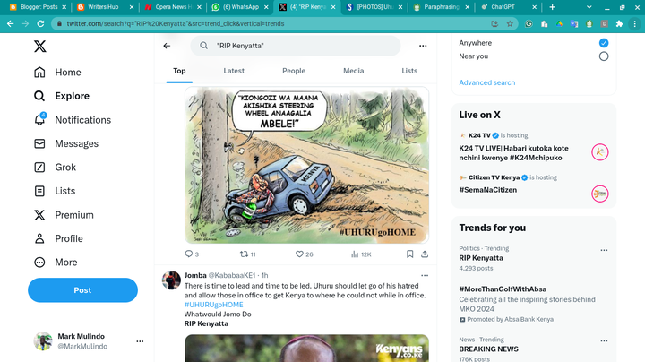Click the back arrow beside the search box
The image size is (645, 362).
pos(167,46)
